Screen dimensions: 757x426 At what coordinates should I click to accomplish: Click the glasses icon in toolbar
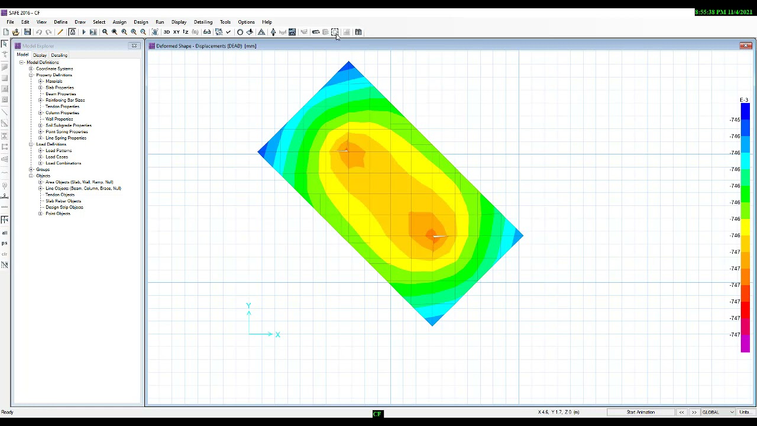coord(207,32)
